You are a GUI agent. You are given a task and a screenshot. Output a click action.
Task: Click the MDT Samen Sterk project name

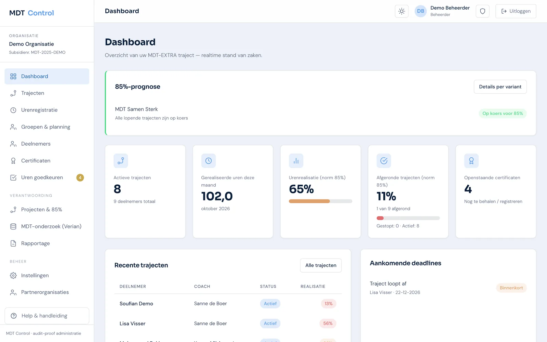point(136,109)
